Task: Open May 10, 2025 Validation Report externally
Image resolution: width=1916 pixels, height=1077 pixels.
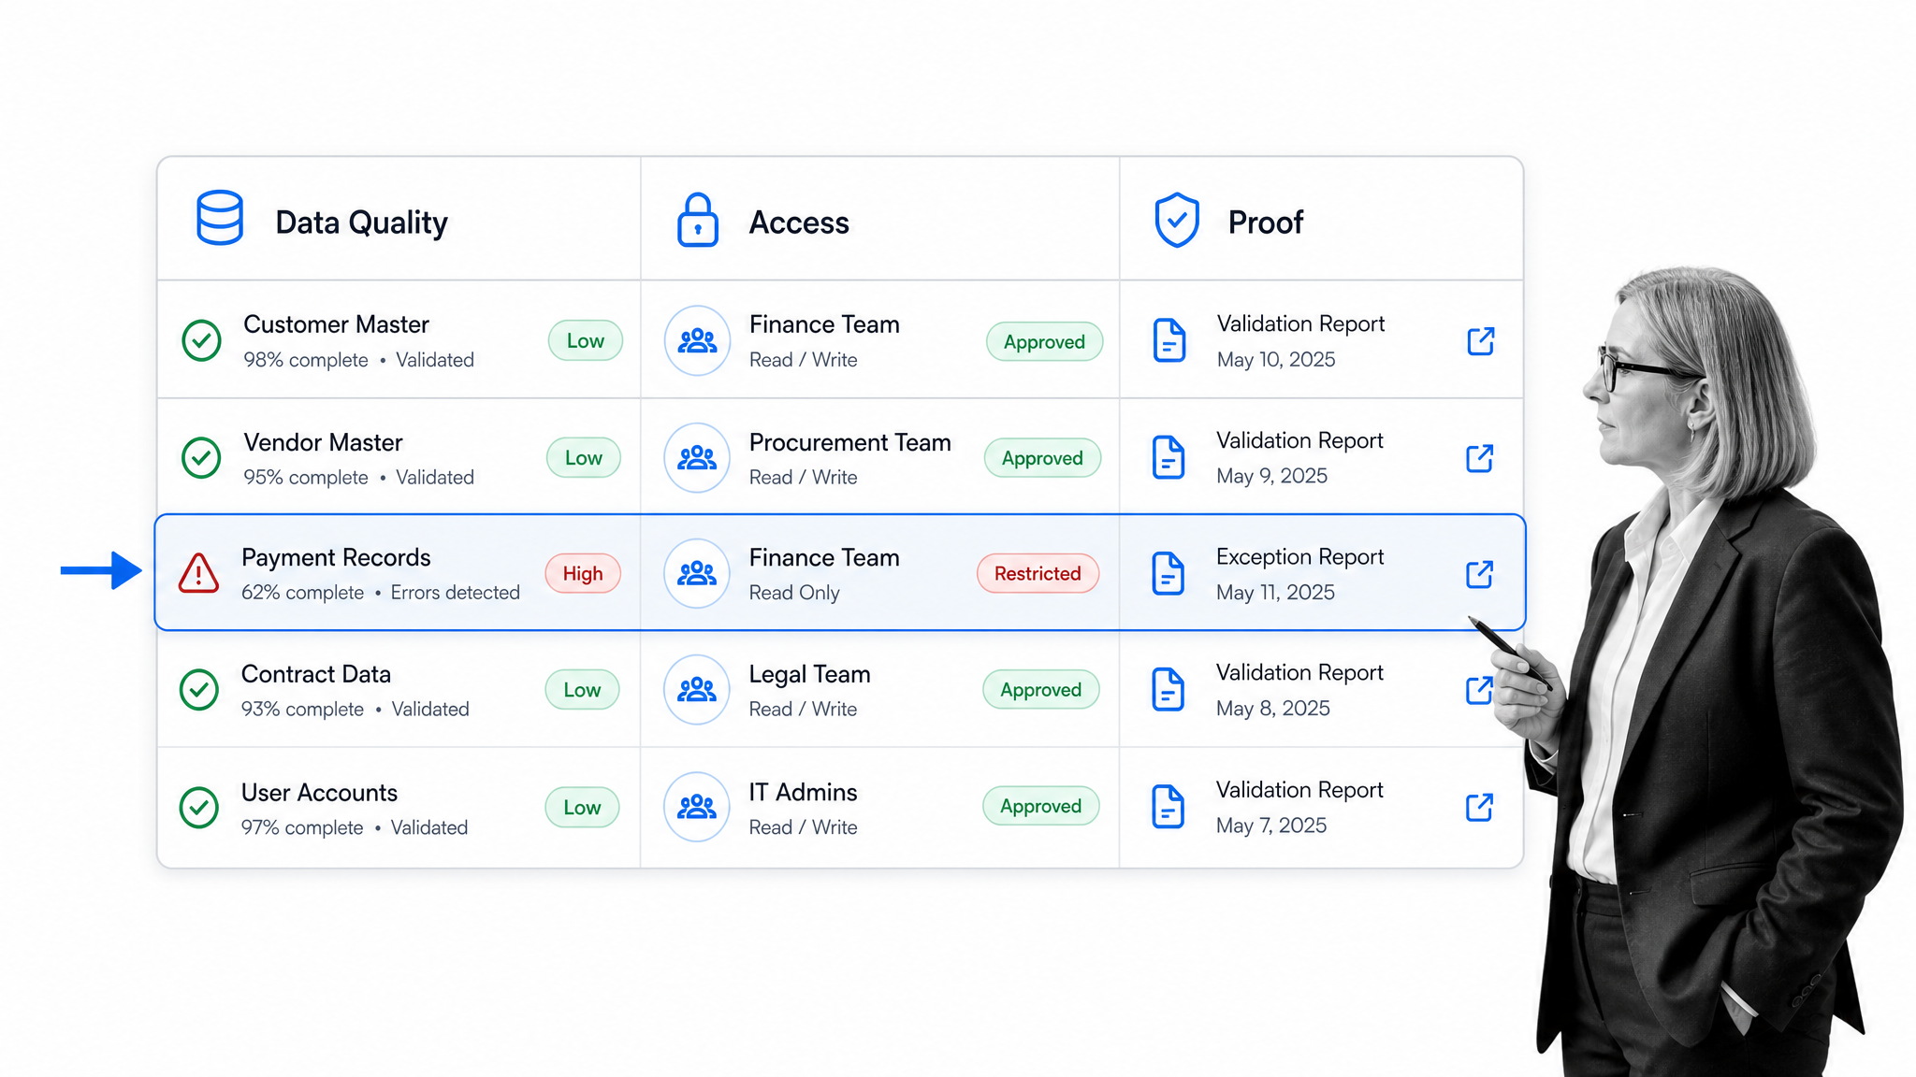Action: click(1481, 341)
